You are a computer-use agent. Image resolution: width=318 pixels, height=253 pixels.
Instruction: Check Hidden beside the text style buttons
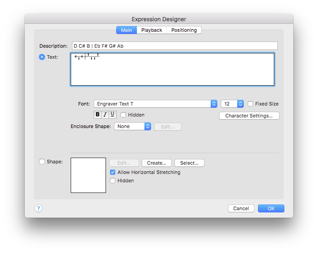(123, 115)
